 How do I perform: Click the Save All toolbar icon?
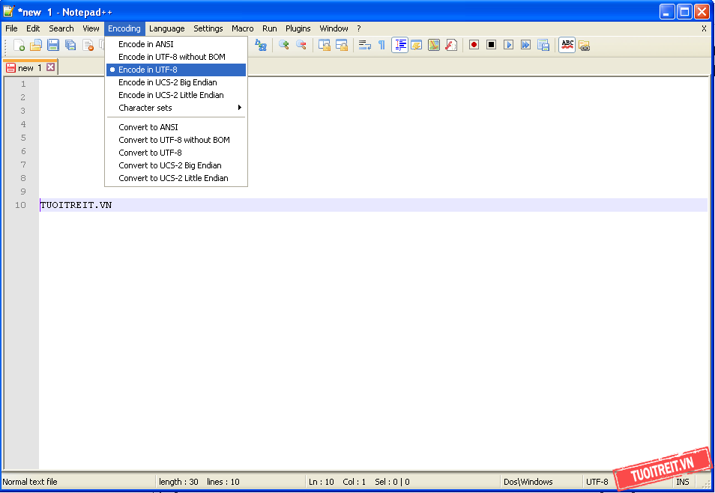click(70, 46)
